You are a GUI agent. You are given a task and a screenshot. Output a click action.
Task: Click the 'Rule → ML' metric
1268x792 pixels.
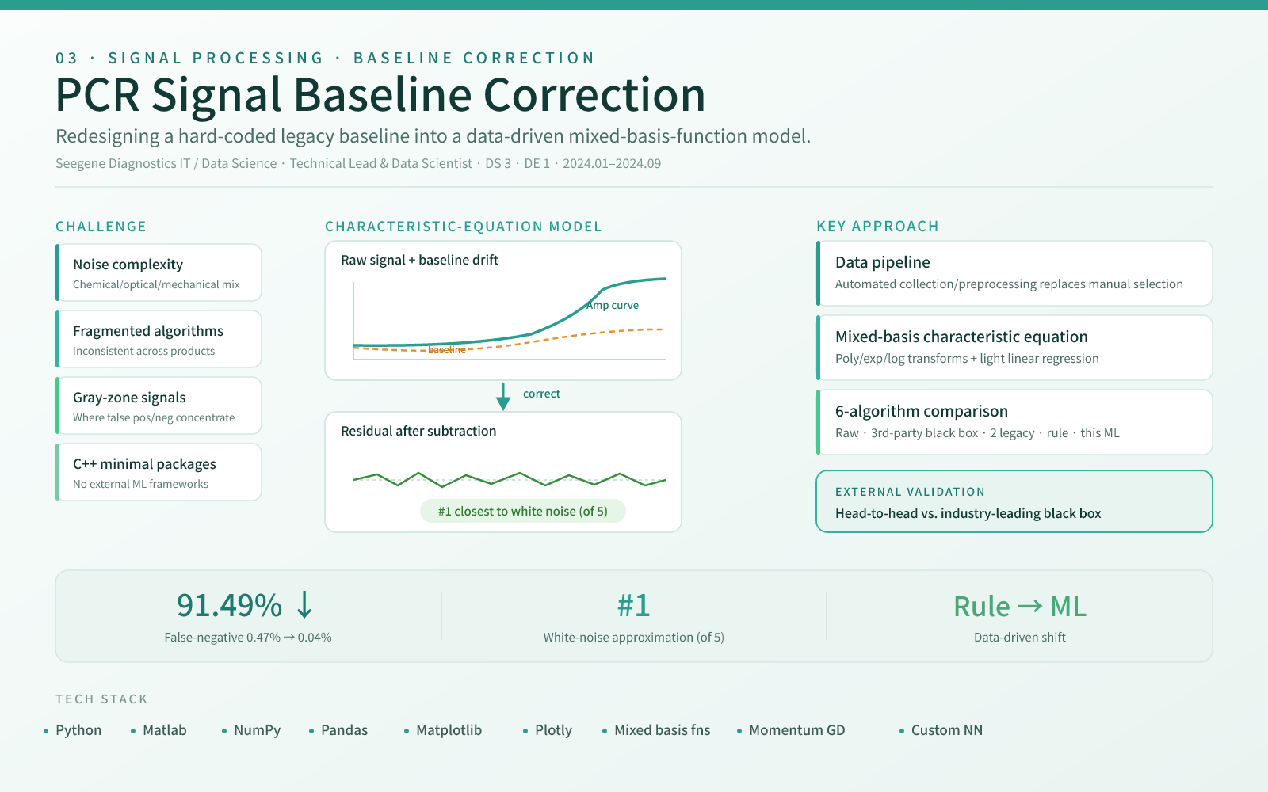point(1020,607)
